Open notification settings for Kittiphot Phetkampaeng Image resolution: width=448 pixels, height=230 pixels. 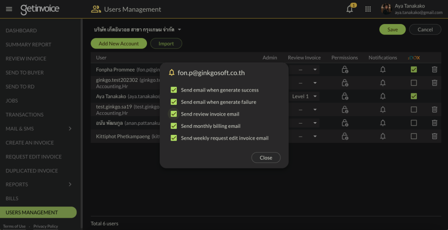click(383, 137)
